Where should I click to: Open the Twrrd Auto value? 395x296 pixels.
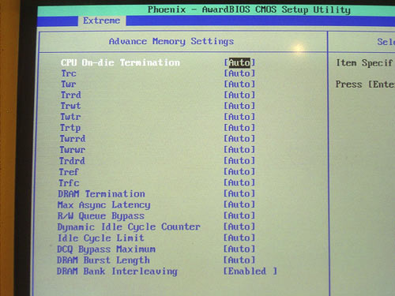[239, 139]
